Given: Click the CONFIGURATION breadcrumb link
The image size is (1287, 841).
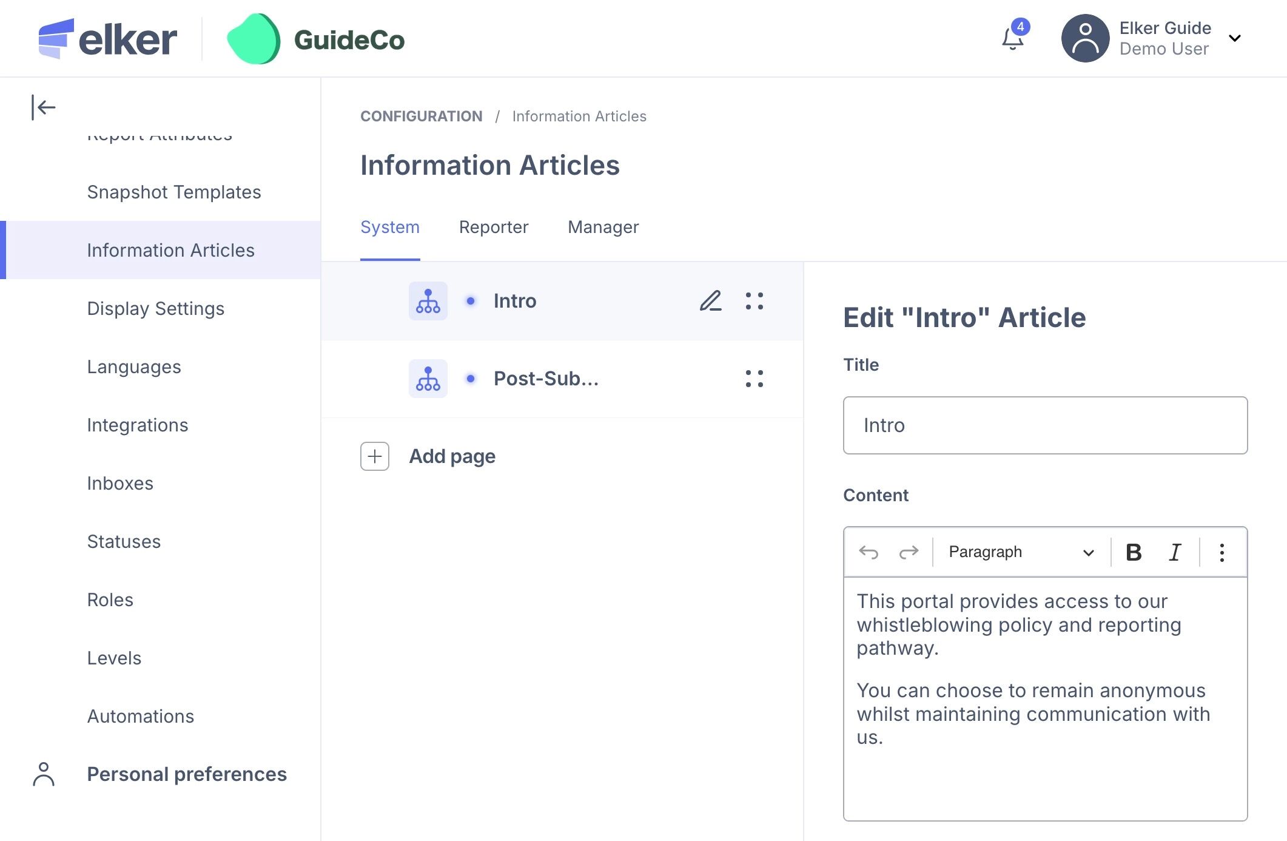Looking at the screenshot, I should [421, 117].
